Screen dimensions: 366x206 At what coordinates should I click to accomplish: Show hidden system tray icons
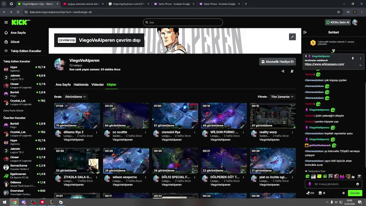(327, 202)
